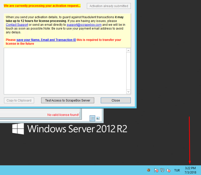The height and width of the screenshot is (175, 201).
Task: Open the network status tray icon
Action: [x=162, y=170]
